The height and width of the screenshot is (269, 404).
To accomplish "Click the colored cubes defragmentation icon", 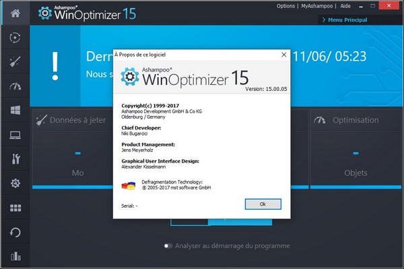I will pos(129,185).
